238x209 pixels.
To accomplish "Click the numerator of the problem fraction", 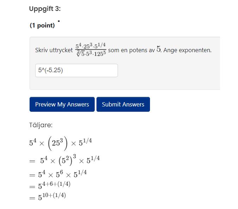I will click(90, 46).
